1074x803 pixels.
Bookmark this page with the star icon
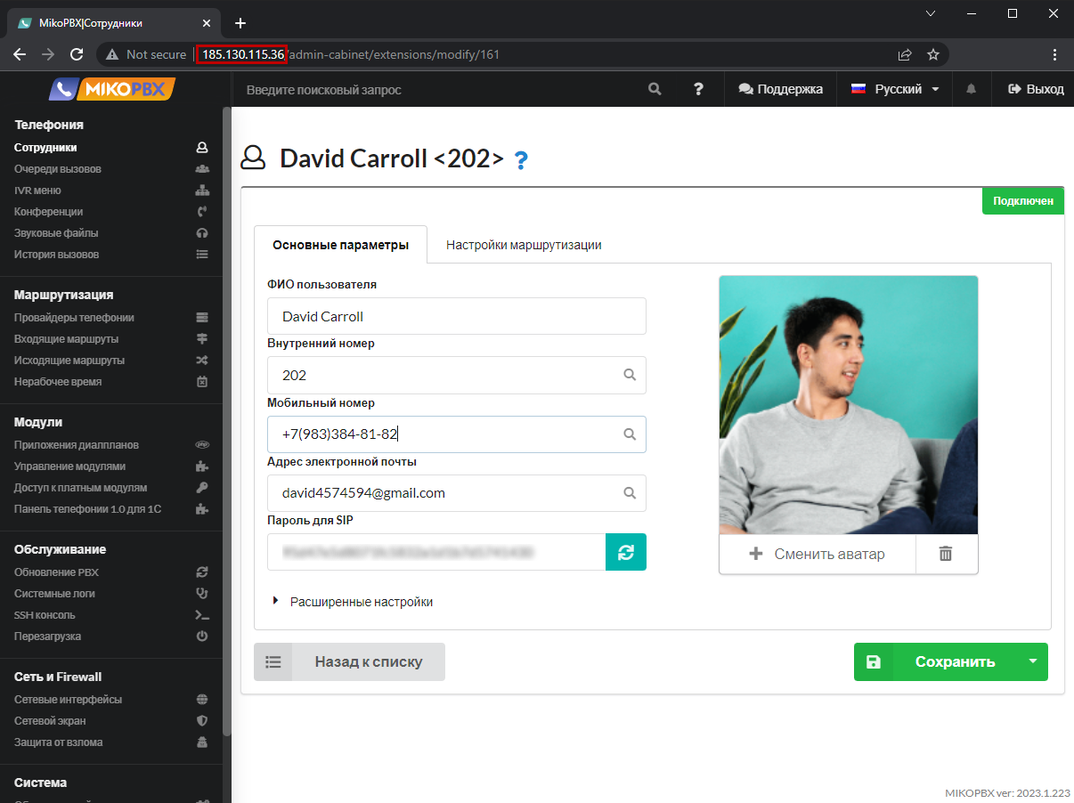coord(932,54)
